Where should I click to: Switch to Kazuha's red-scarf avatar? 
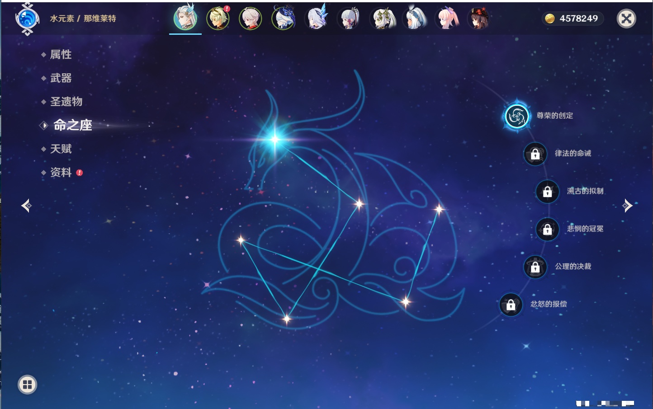pos(251,19)
